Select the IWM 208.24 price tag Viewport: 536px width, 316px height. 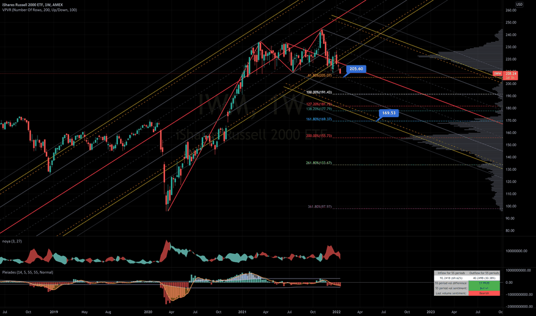click(x=506, y=75)
